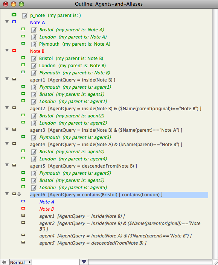
Task: Click the vertical scrollbar track
Action: click(x=215, y=134)
